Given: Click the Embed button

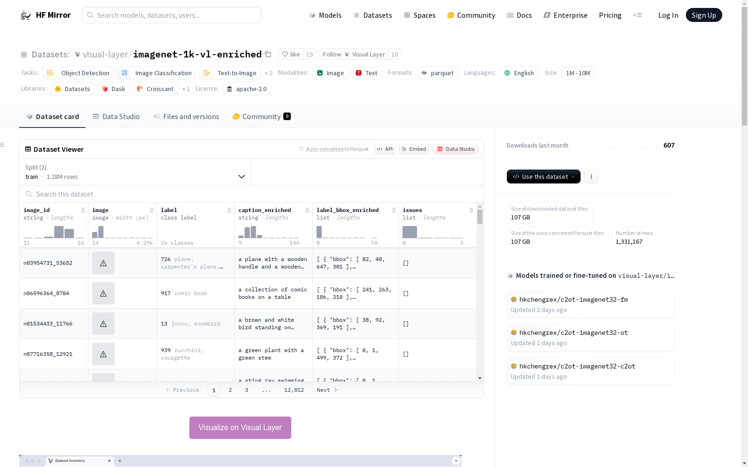Looking at the screenshot, I should [414, 149].
